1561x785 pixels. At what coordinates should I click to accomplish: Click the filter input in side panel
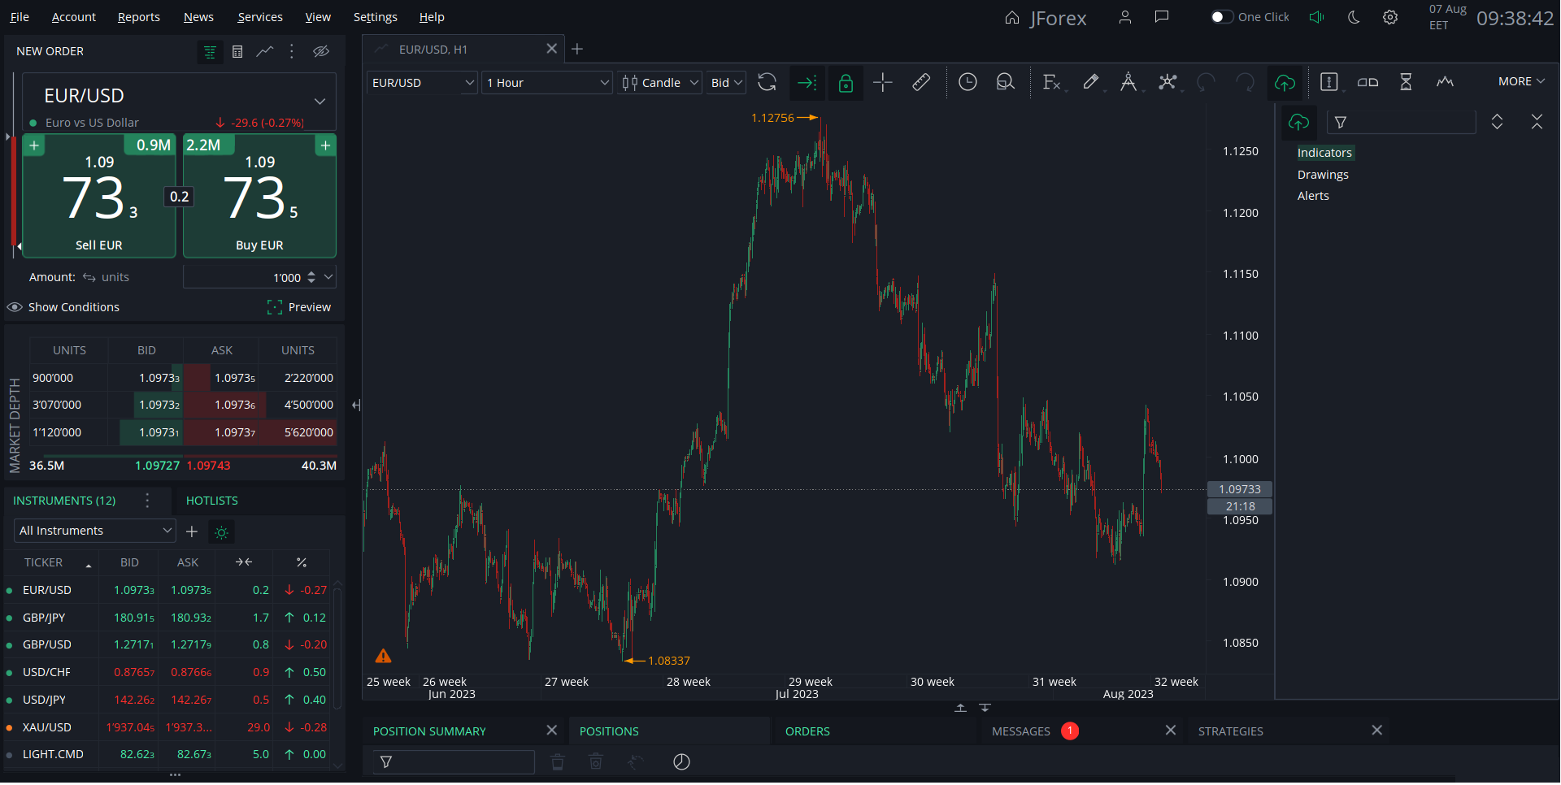coord(1401,123)
